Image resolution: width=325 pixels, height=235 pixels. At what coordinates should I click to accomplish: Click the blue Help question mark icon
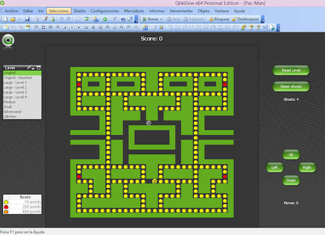click(123, 19)
